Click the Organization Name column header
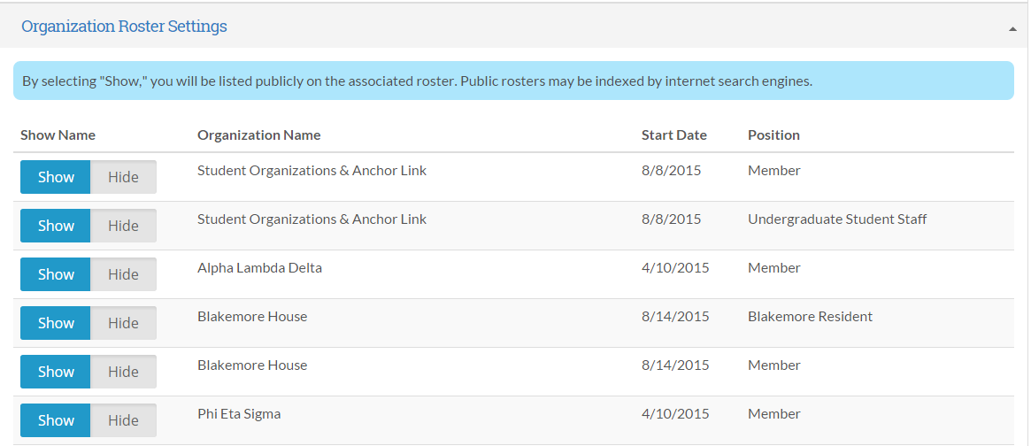 pyautogui.click(x=258, y=135)
